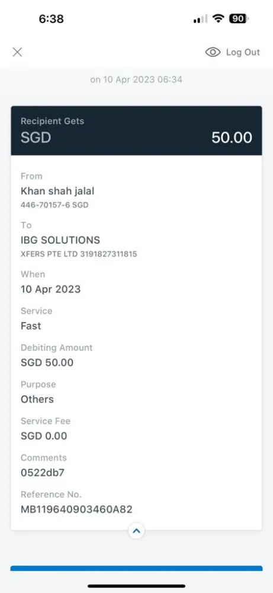Tap recipient IBG SOLUTIONS
This screenshot has height=593, width=273.
click(x=60, y=240)
